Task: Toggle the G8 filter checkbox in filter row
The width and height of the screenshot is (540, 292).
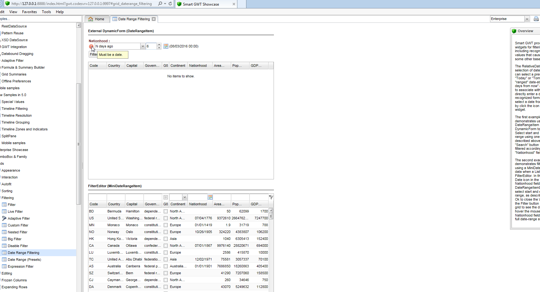Action: pos(166,197)
